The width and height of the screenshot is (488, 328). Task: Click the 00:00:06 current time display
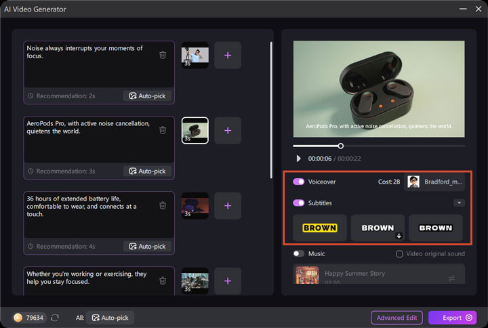pos(320,159)
